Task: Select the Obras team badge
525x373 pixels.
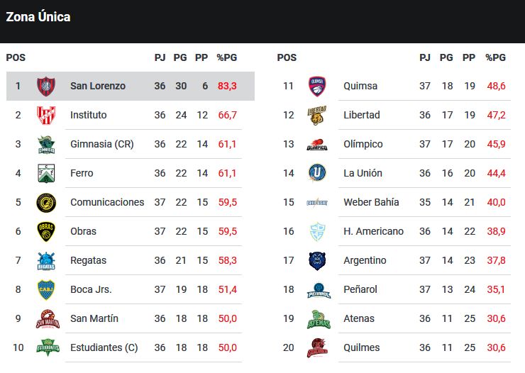Action: pos(46,231)
